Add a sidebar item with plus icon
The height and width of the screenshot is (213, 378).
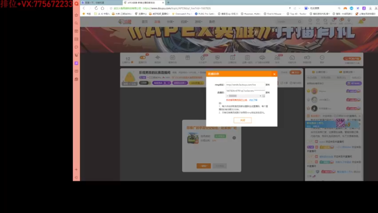[76, 169]
